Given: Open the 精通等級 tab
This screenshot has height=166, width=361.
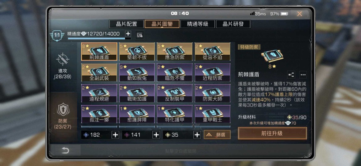Looking at the screenshot, I should (x=197, y=24).
